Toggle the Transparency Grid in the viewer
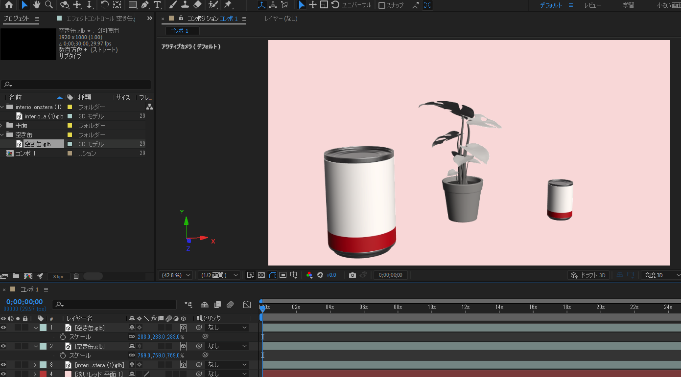The height and width of the screenshot is (377, 681). 261,275
